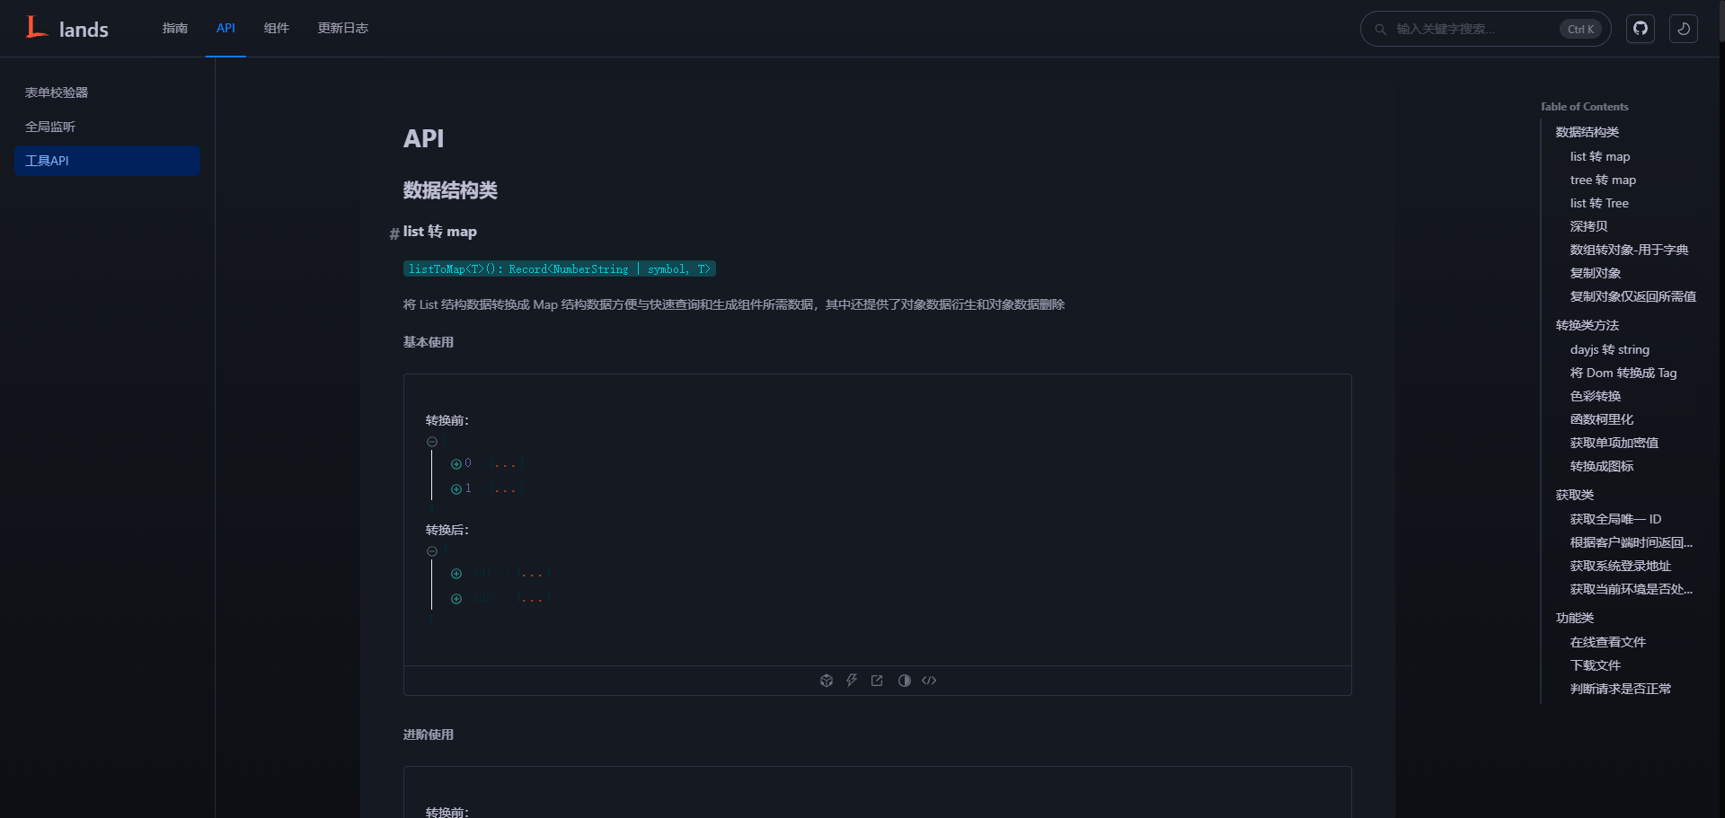Jump to 获取全局唯一 ID in contents

[1616, 519]
